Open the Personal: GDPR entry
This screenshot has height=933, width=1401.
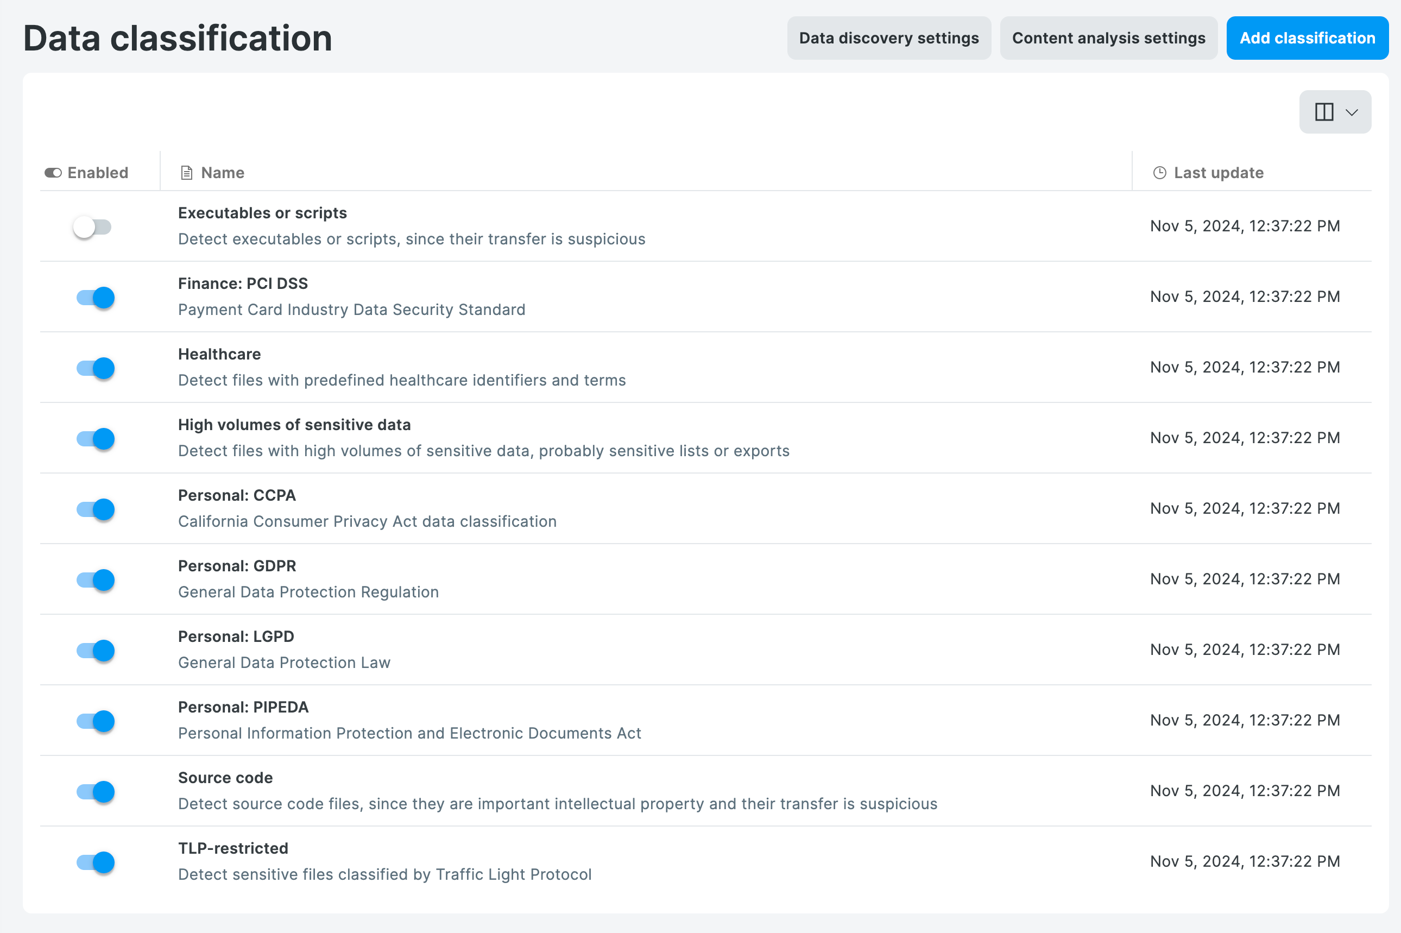click(x=237, y=566)
